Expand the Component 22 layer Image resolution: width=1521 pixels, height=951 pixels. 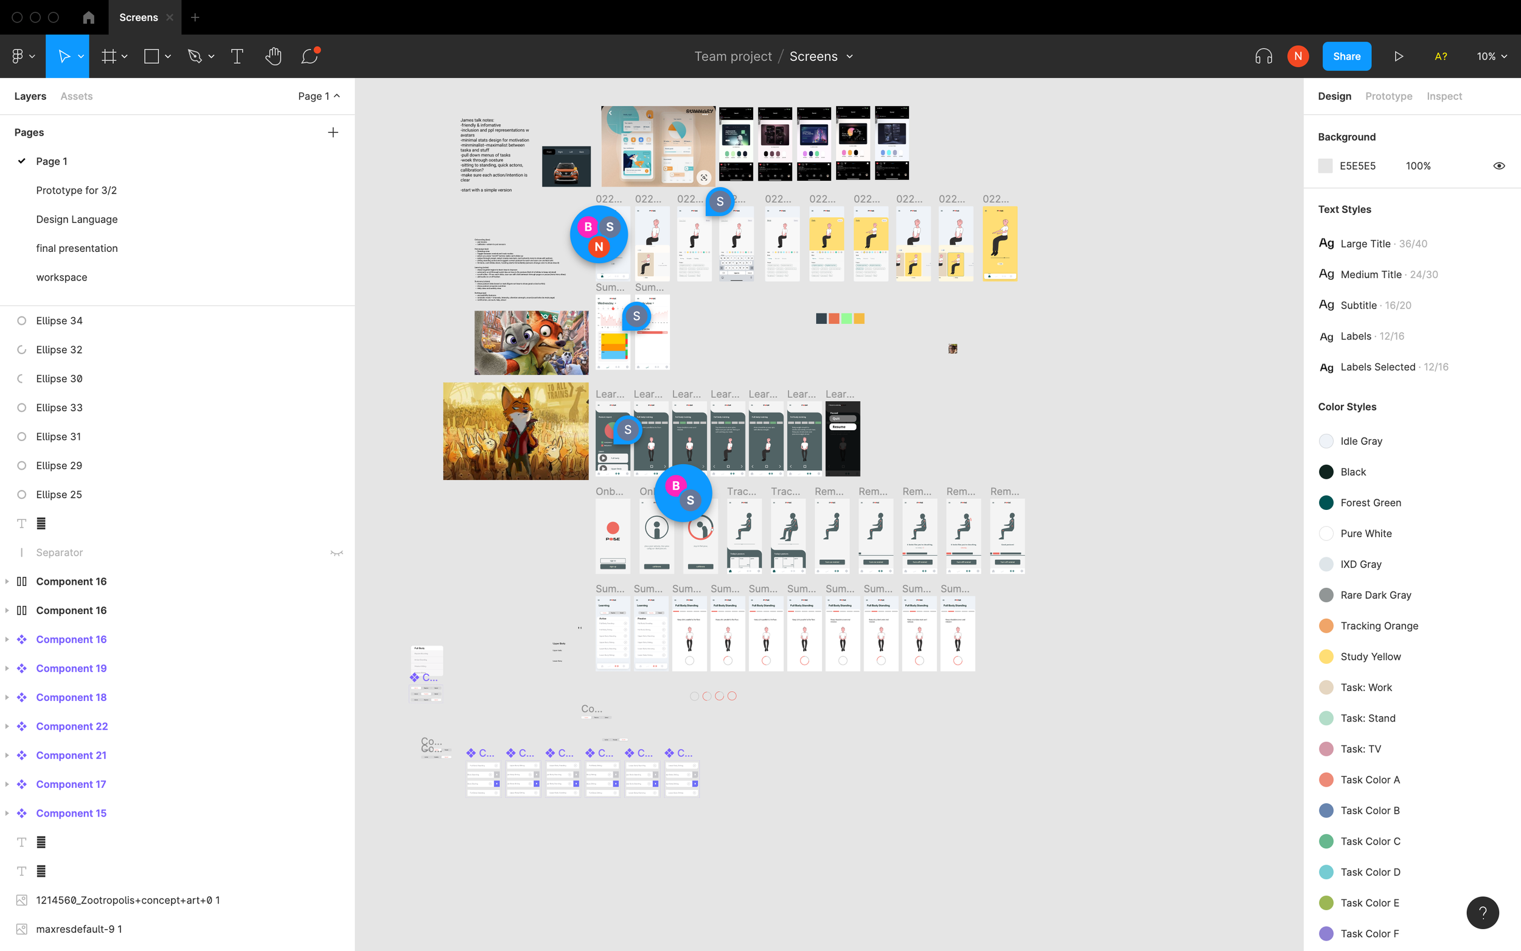click(x=7, y=726)
